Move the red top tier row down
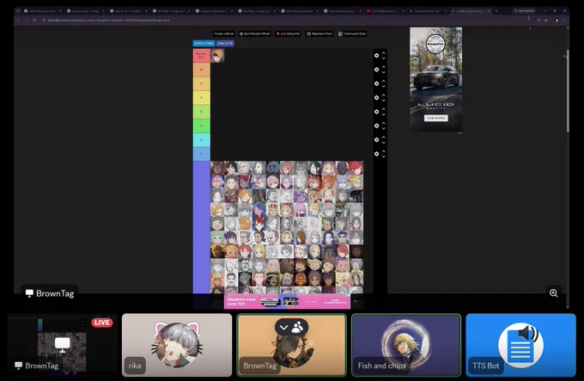Screen dimensions: 584x381 point(384,58)
